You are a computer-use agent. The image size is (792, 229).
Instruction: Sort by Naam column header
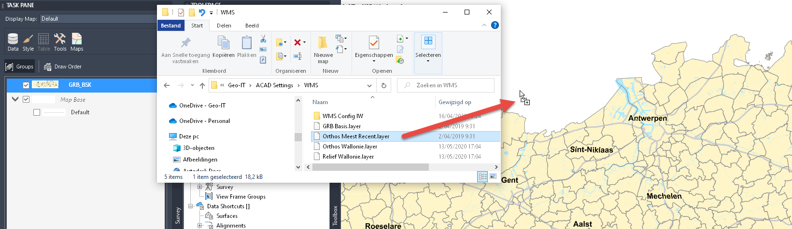pyautogui.click(x=320, y=102)
